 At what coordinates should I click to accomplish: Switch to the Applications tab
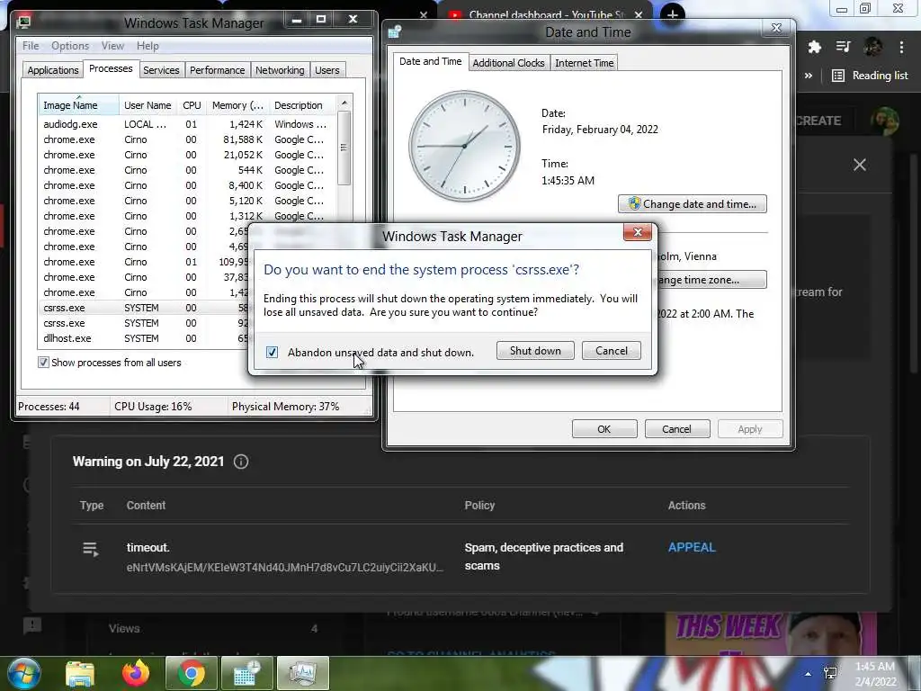[x=53, y=70]
